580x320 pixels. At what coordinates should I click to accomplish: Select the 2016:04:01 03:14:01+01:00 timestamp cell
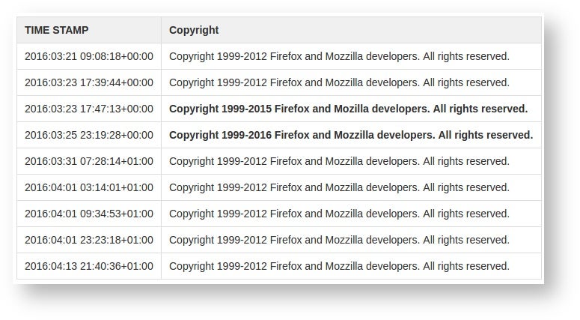pyautogui.click(x=89, y=188)
